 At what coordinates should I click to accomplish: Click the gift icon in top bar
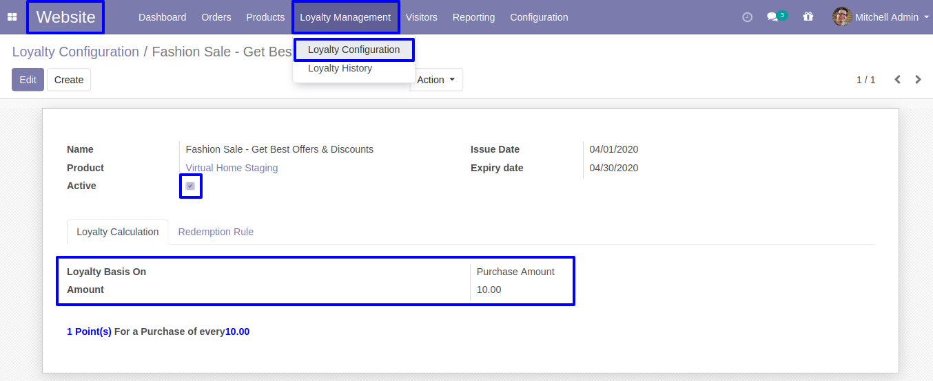click(x=808, y=17)
